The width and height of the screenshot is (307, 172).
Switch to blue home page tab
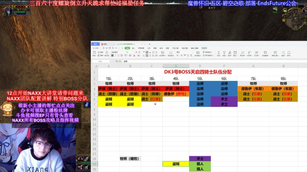pyautogui.click(x=96, y=44)
